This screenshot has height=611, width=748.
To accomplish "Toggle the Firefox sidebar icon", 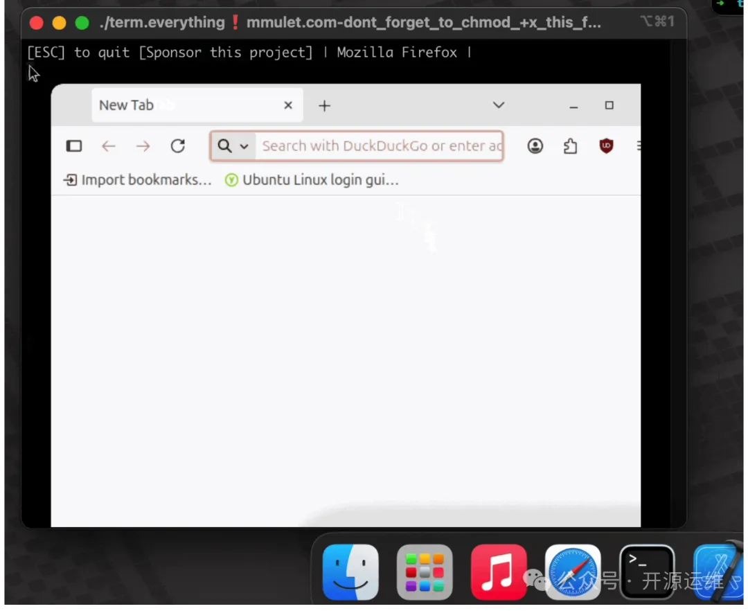I will (x=74, y=146).
